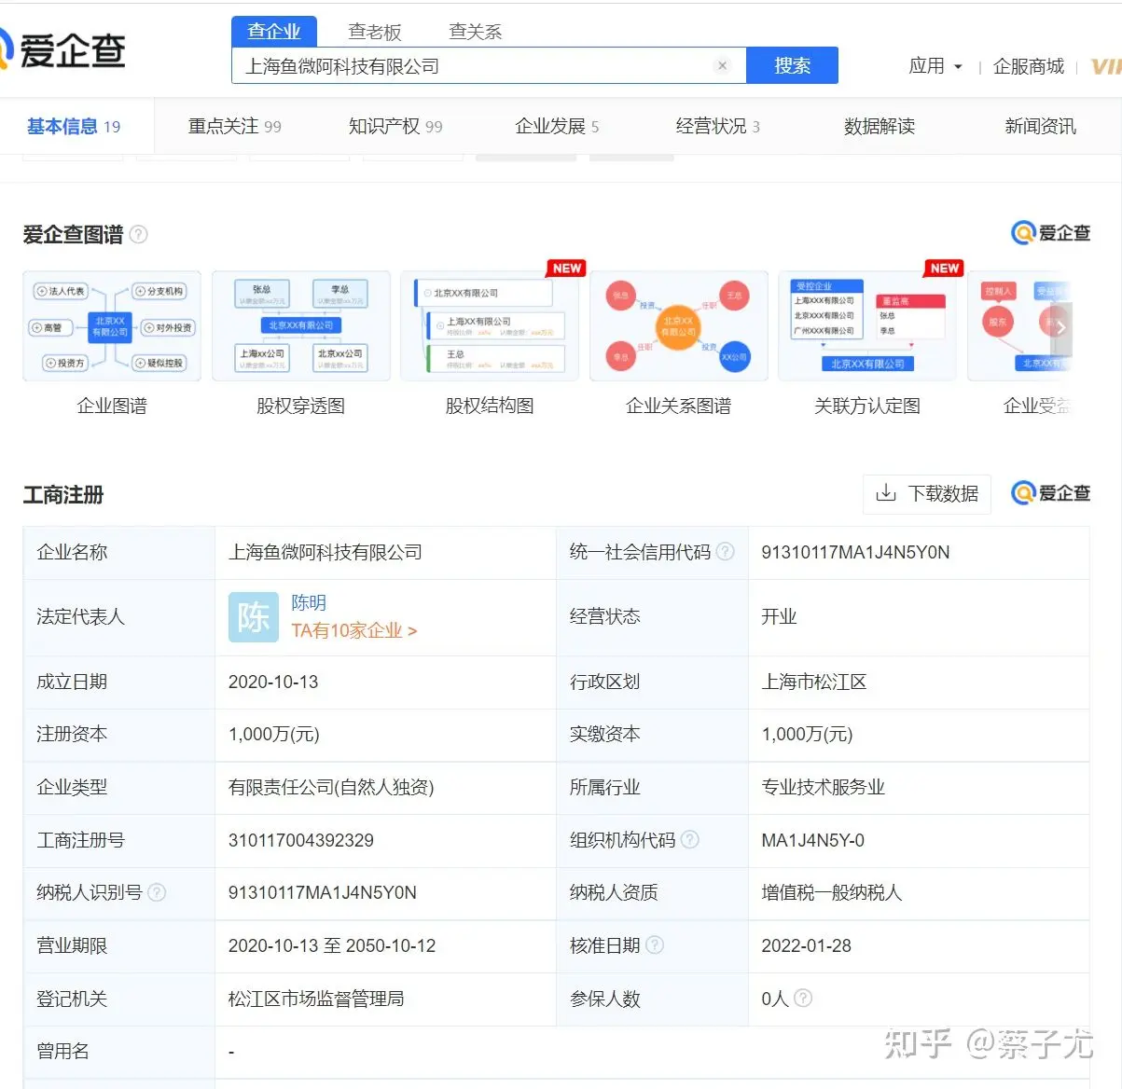Click the 下载数据 button
Screen dimensions: 1122x1089
pos(927,493)
